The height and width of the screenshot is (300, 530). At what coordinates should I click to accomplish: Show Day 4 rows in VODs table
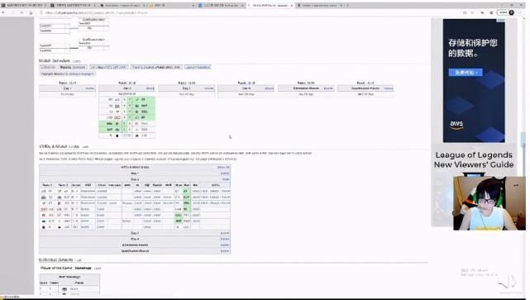click(x=225, y=239)
